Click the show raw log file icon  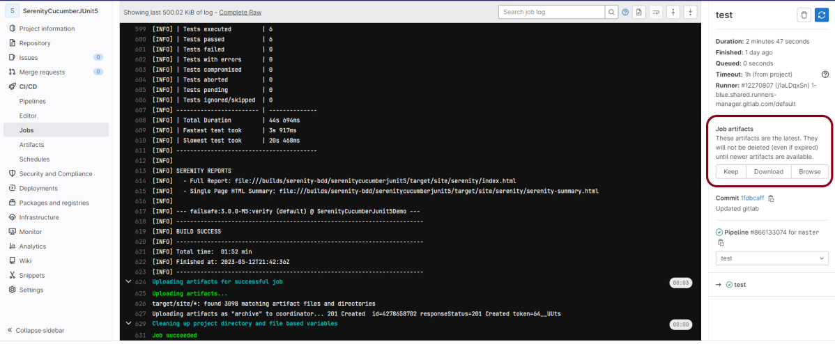pos(639,13)
